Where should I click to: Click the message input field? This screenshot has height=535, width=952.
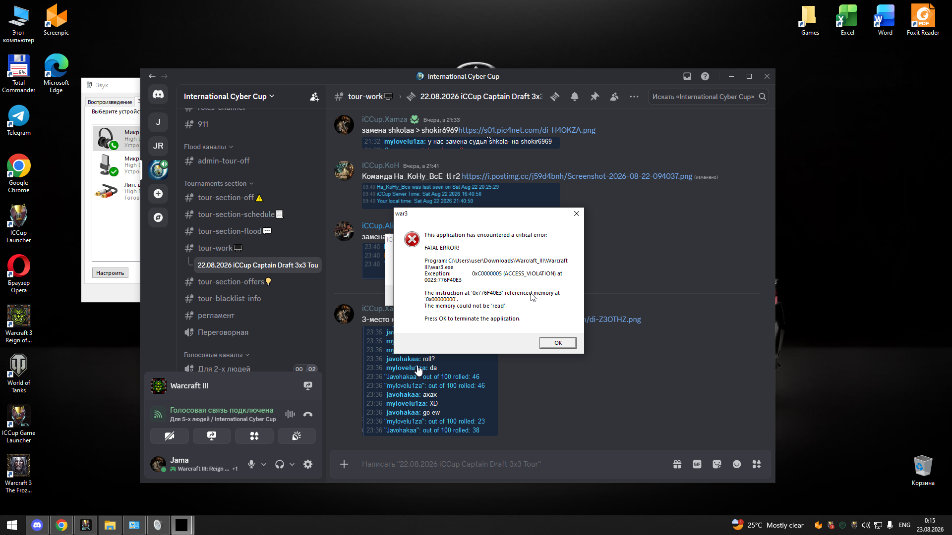(511, 464)
